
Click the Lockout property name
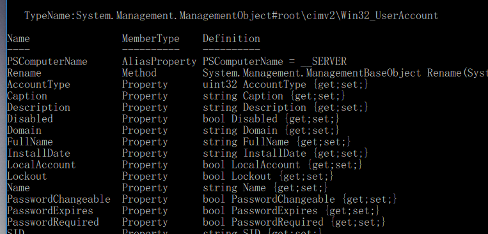coord(27,176)
